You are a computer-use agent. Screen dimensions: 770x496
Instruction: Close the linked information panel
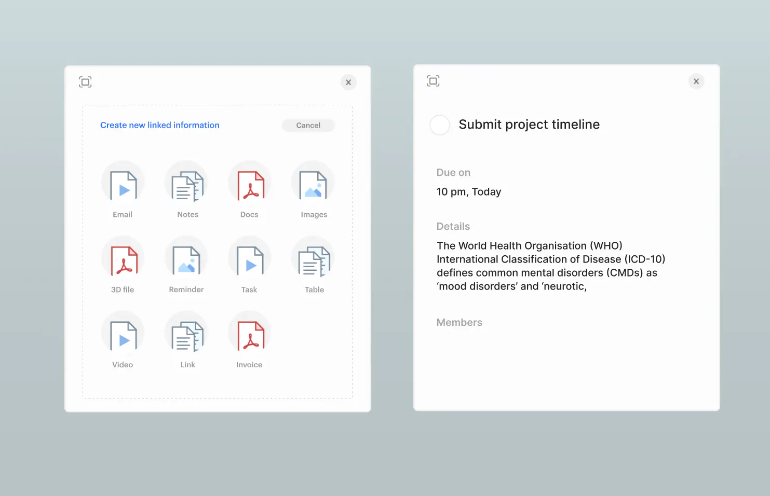coord(348,82)
